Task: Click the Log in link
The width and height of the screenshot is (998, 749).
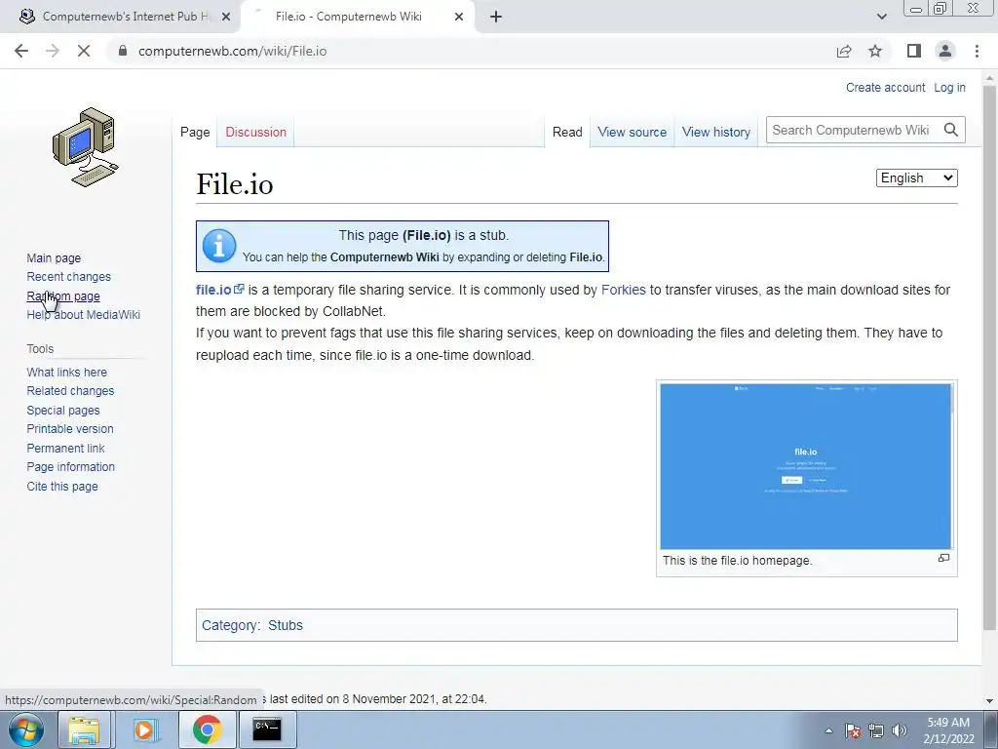Action: (949, 87)
